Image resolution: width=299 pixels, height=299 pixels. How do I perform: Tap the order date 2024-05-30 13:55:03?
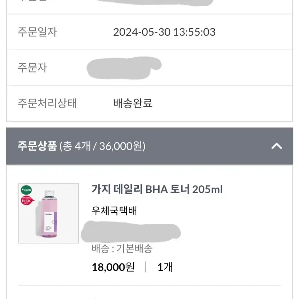tap(165, 32)
